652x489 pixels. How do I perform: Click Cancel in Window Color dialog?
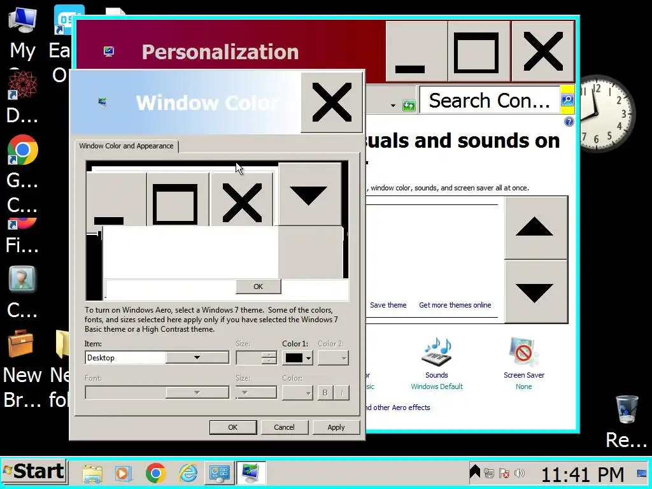[x=284, y=427]
